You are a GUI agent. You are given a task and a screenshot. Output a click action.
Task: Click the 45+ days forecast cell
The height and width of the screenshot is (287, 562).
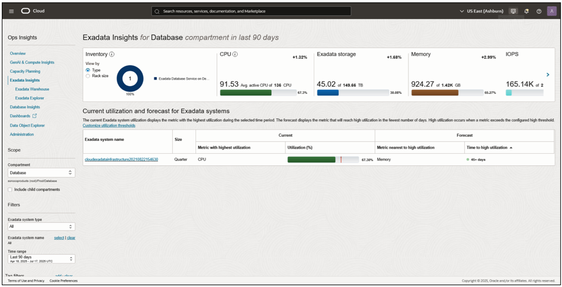[478, 159]
